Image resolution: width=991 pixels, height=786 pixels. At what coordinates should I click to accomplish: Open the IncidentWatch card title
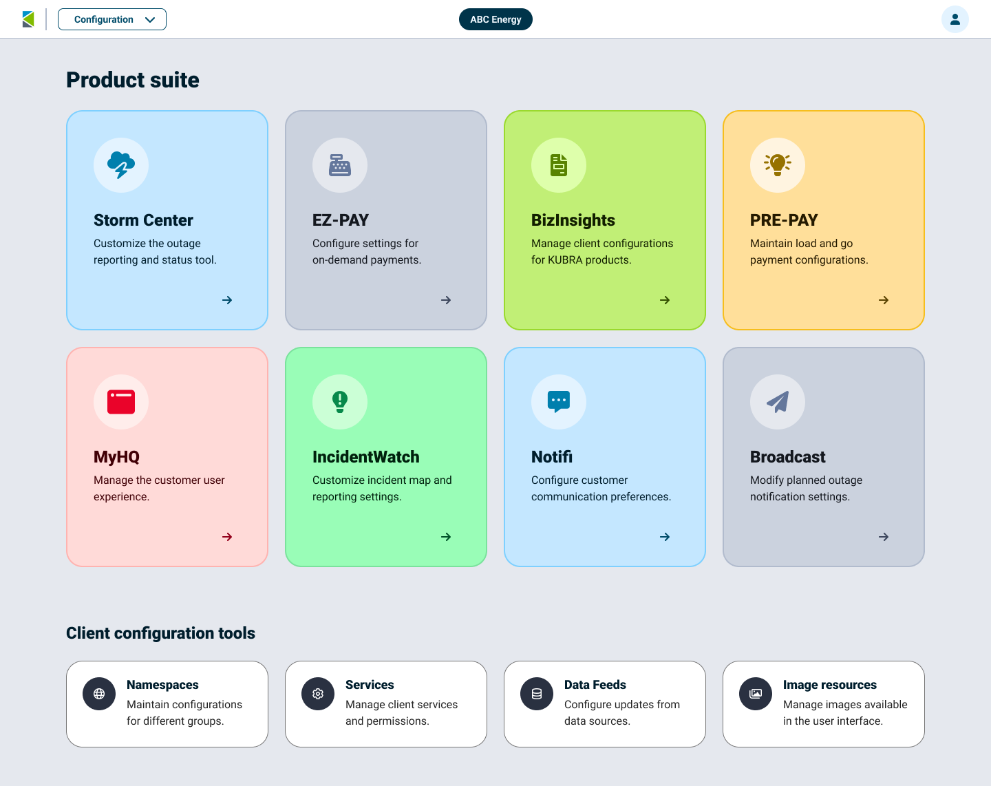coord(366,457)
